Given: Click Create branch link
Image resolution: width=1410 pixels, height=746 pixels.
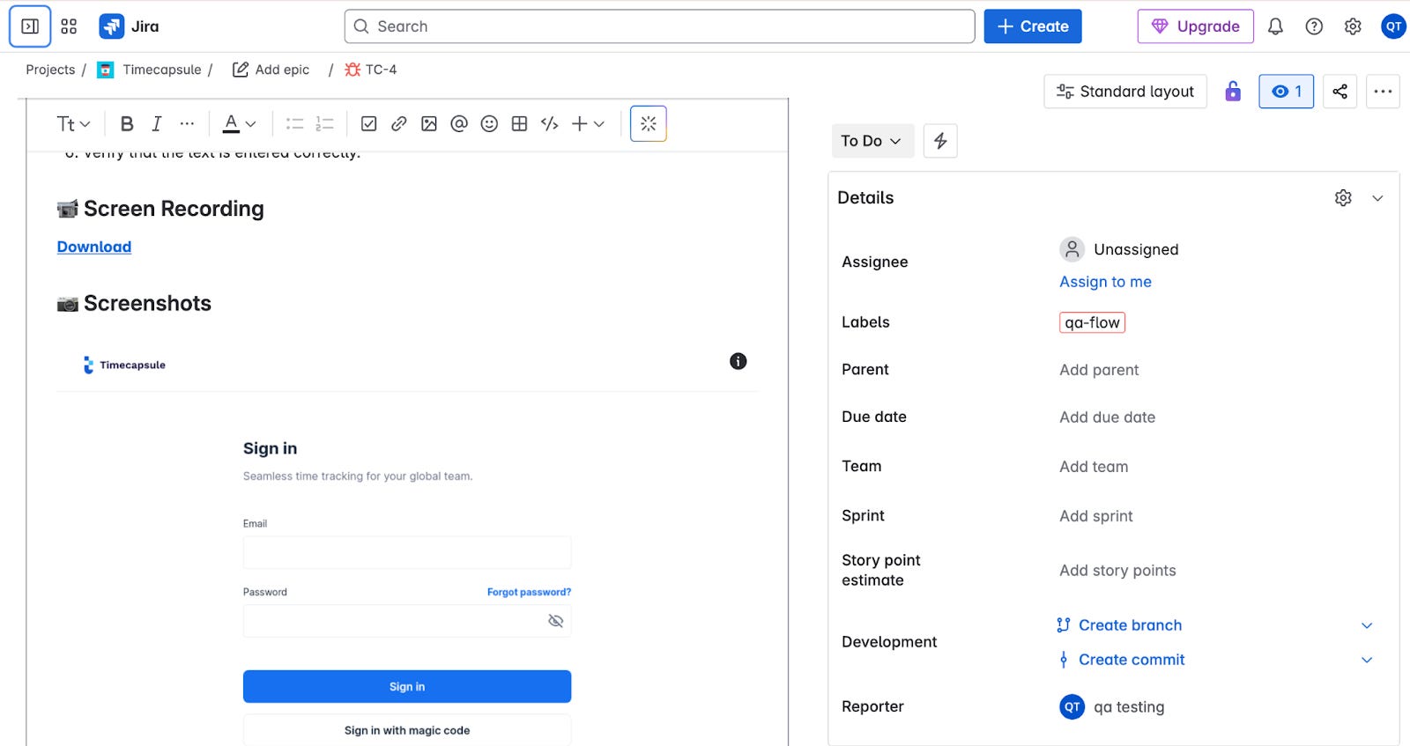Looking at the screenshot, I should (1130, 625).
